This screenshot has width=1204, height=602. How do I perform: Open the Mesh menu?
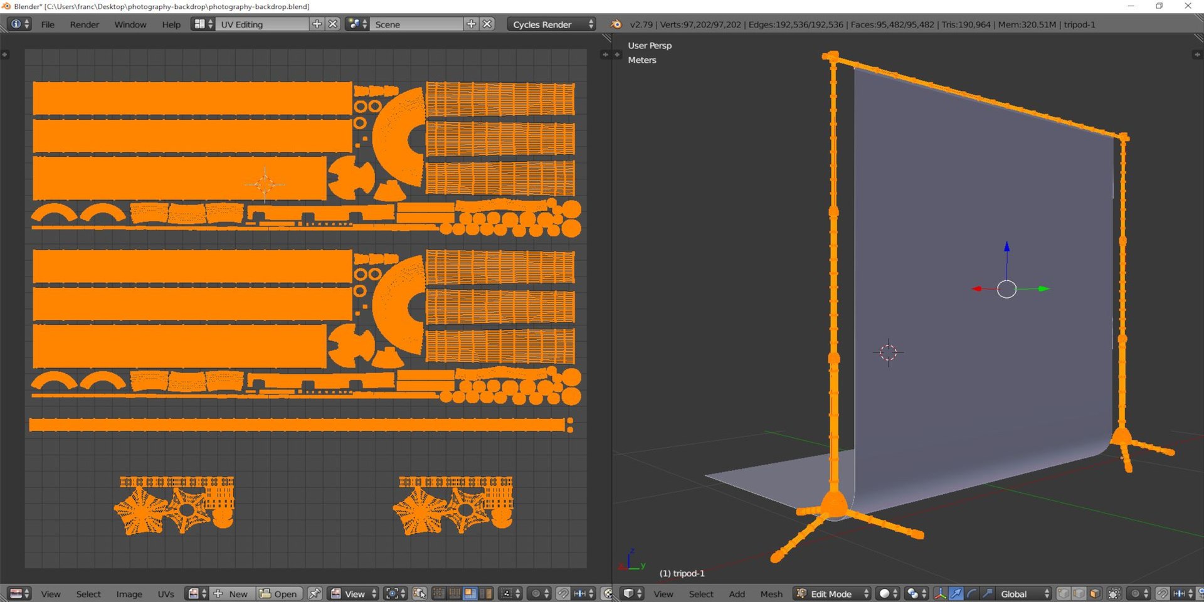[771, 594]
